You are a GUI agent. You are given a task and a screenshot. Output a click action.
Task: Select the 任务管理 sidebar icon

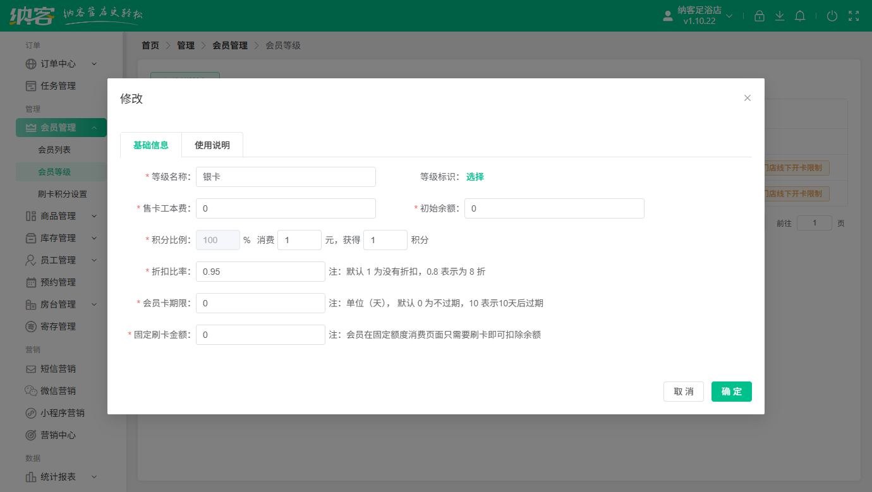[x=32, y=85]
